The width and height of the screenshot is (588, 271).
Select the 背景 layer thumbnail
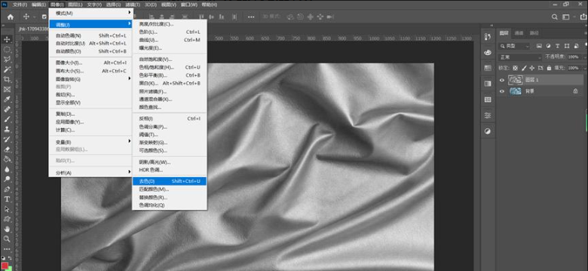pyautogui.click(x=515, y=91)
